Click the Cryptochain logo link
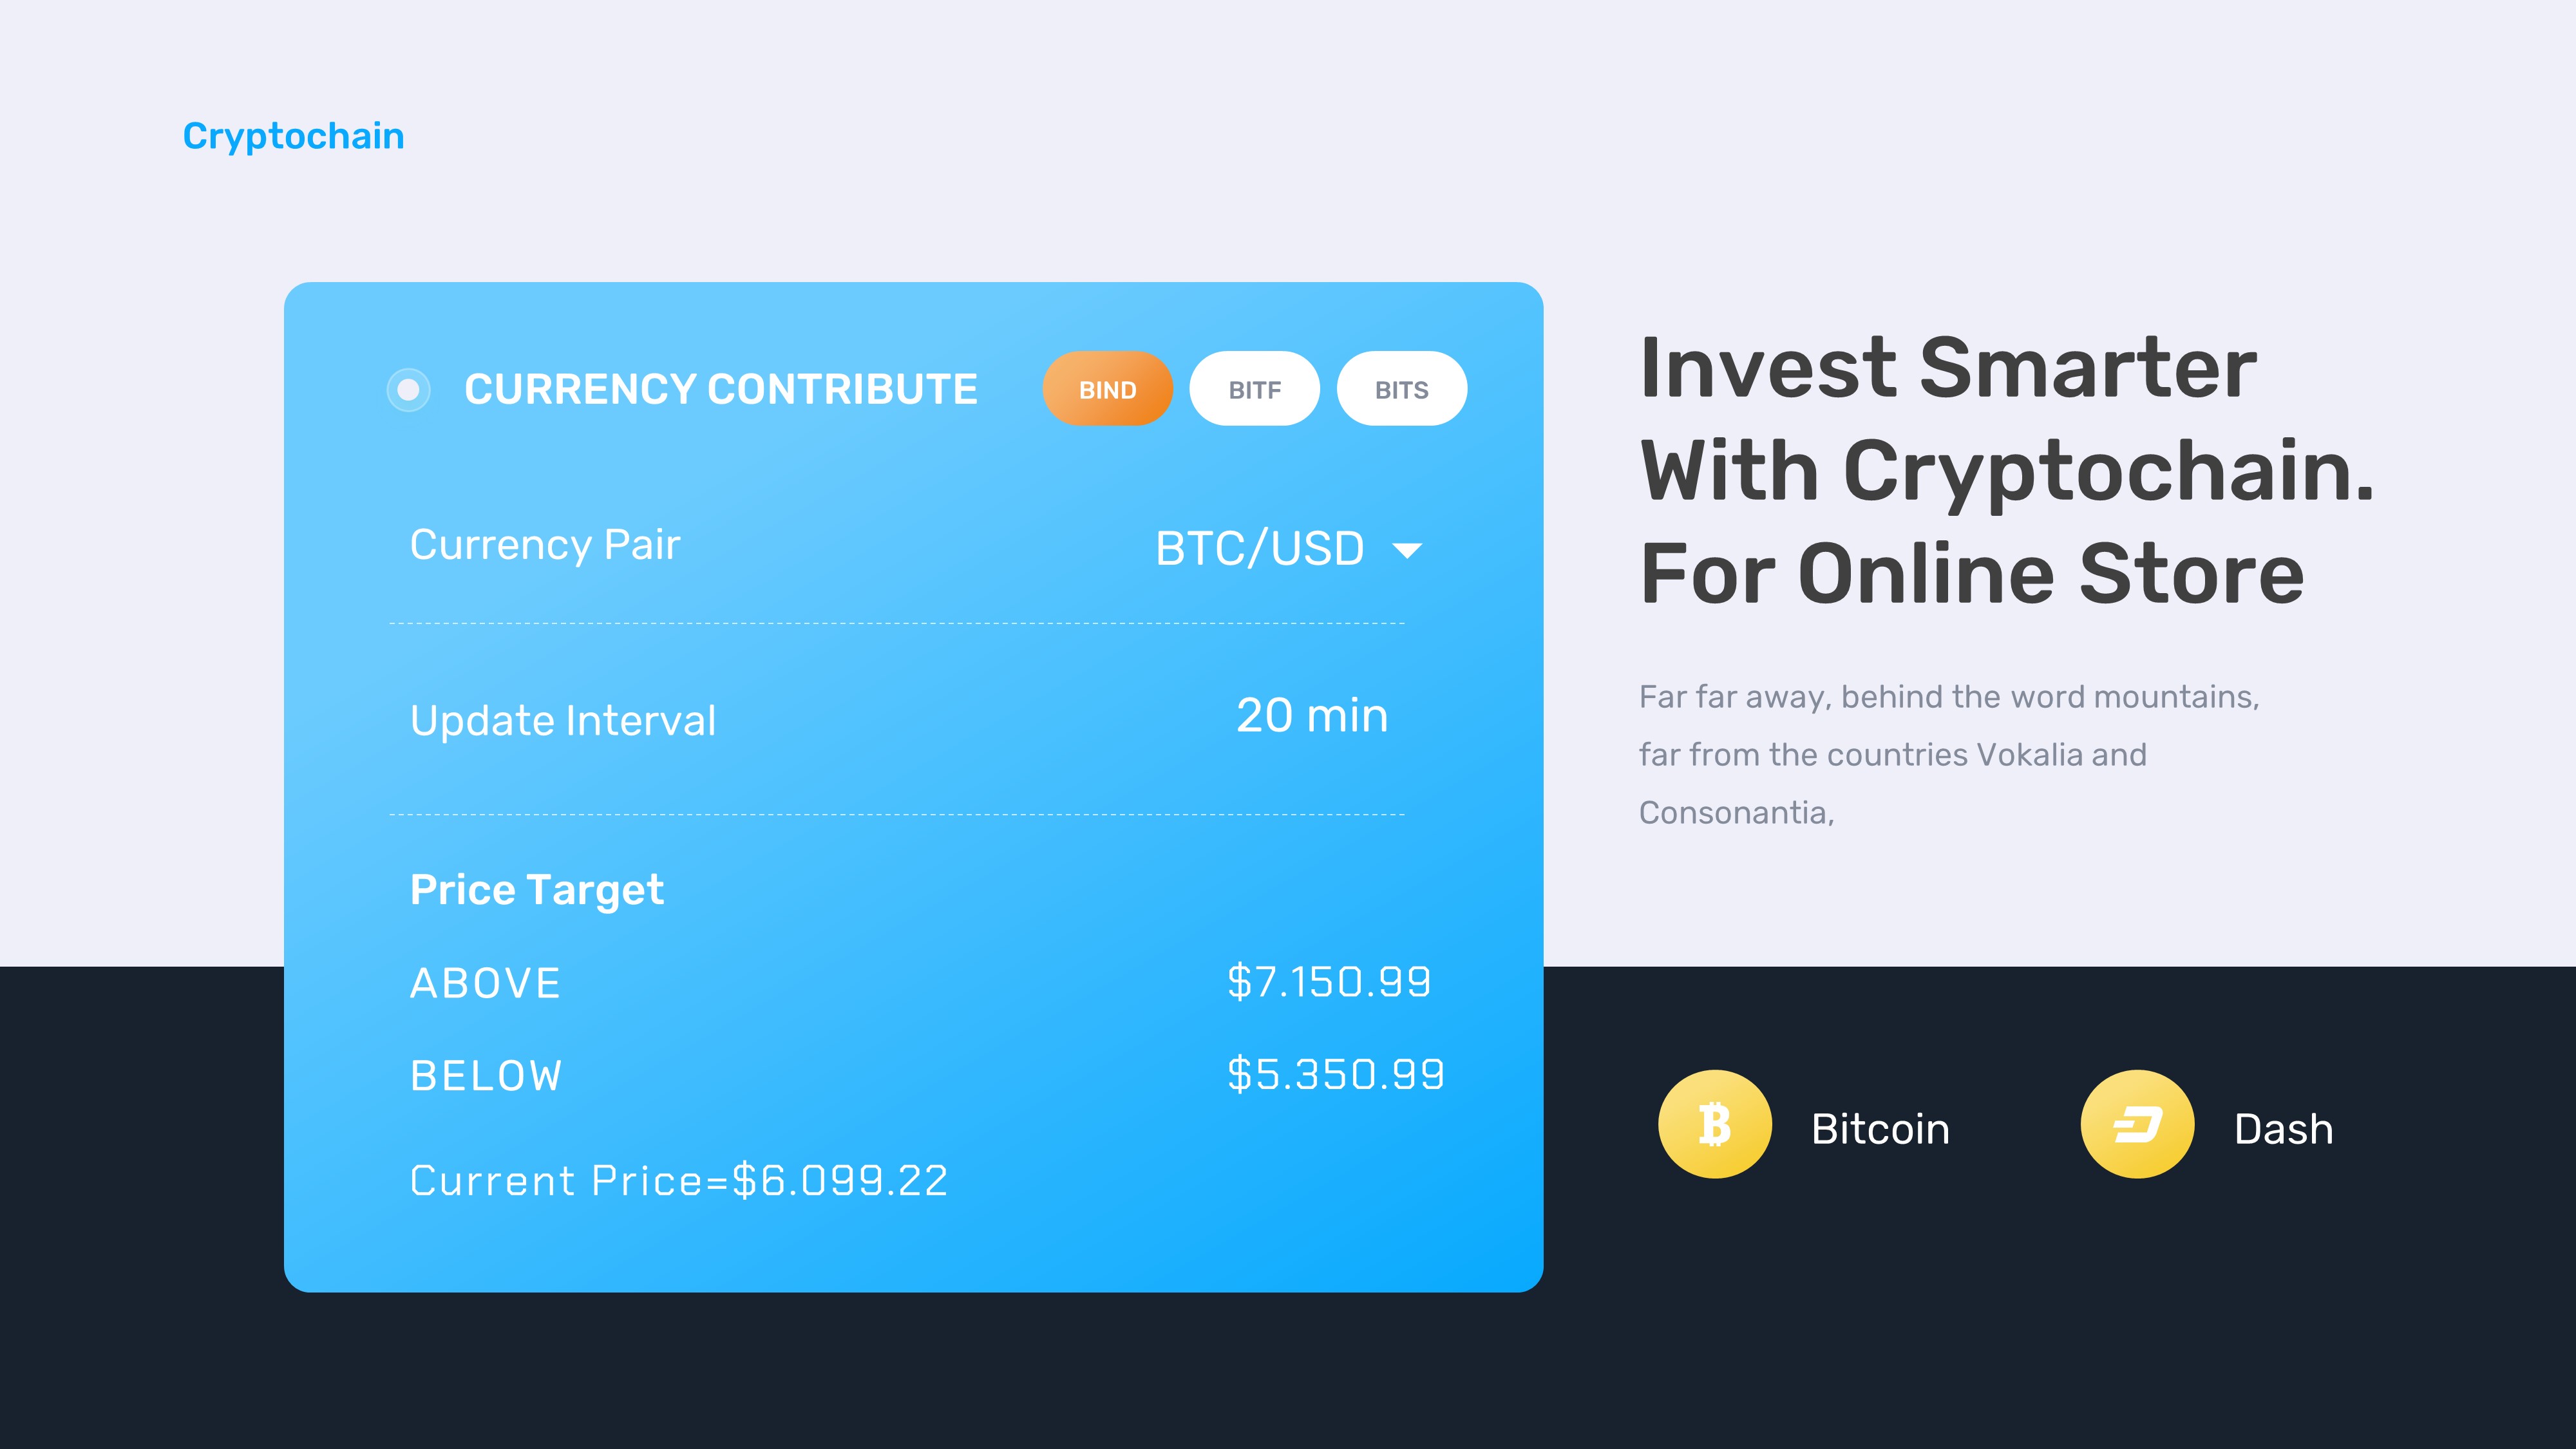 (x=293, y=136)
